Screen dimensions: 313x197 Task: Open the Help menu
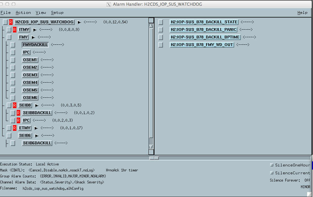tap(302, 13)
